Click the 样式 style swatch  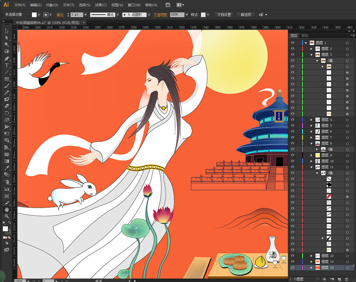click(x=203, y=15)
